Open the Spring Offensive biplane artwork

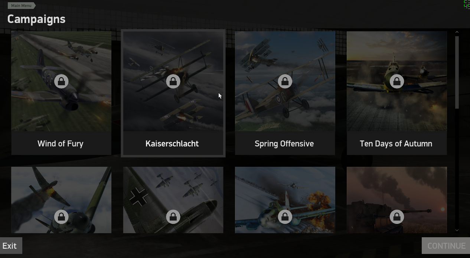pyautogui.click(x=285, y=81)
